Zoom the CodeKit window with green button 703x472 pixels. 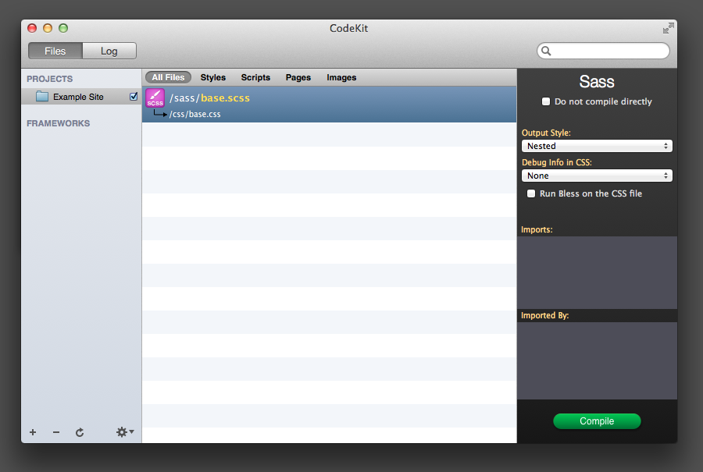63,28
